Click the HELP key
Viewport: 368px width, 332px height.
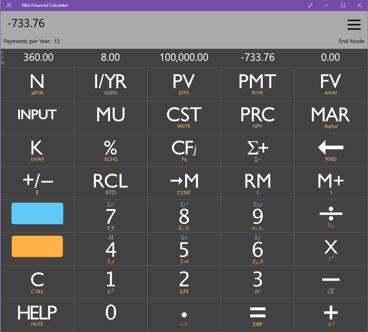click(37, 315)
